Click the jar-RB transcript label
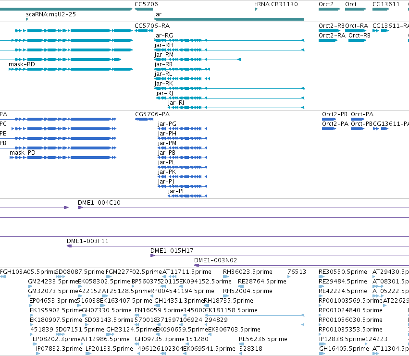Image resolution: width=409 pixels, height=356 pixels. point(163,64)
